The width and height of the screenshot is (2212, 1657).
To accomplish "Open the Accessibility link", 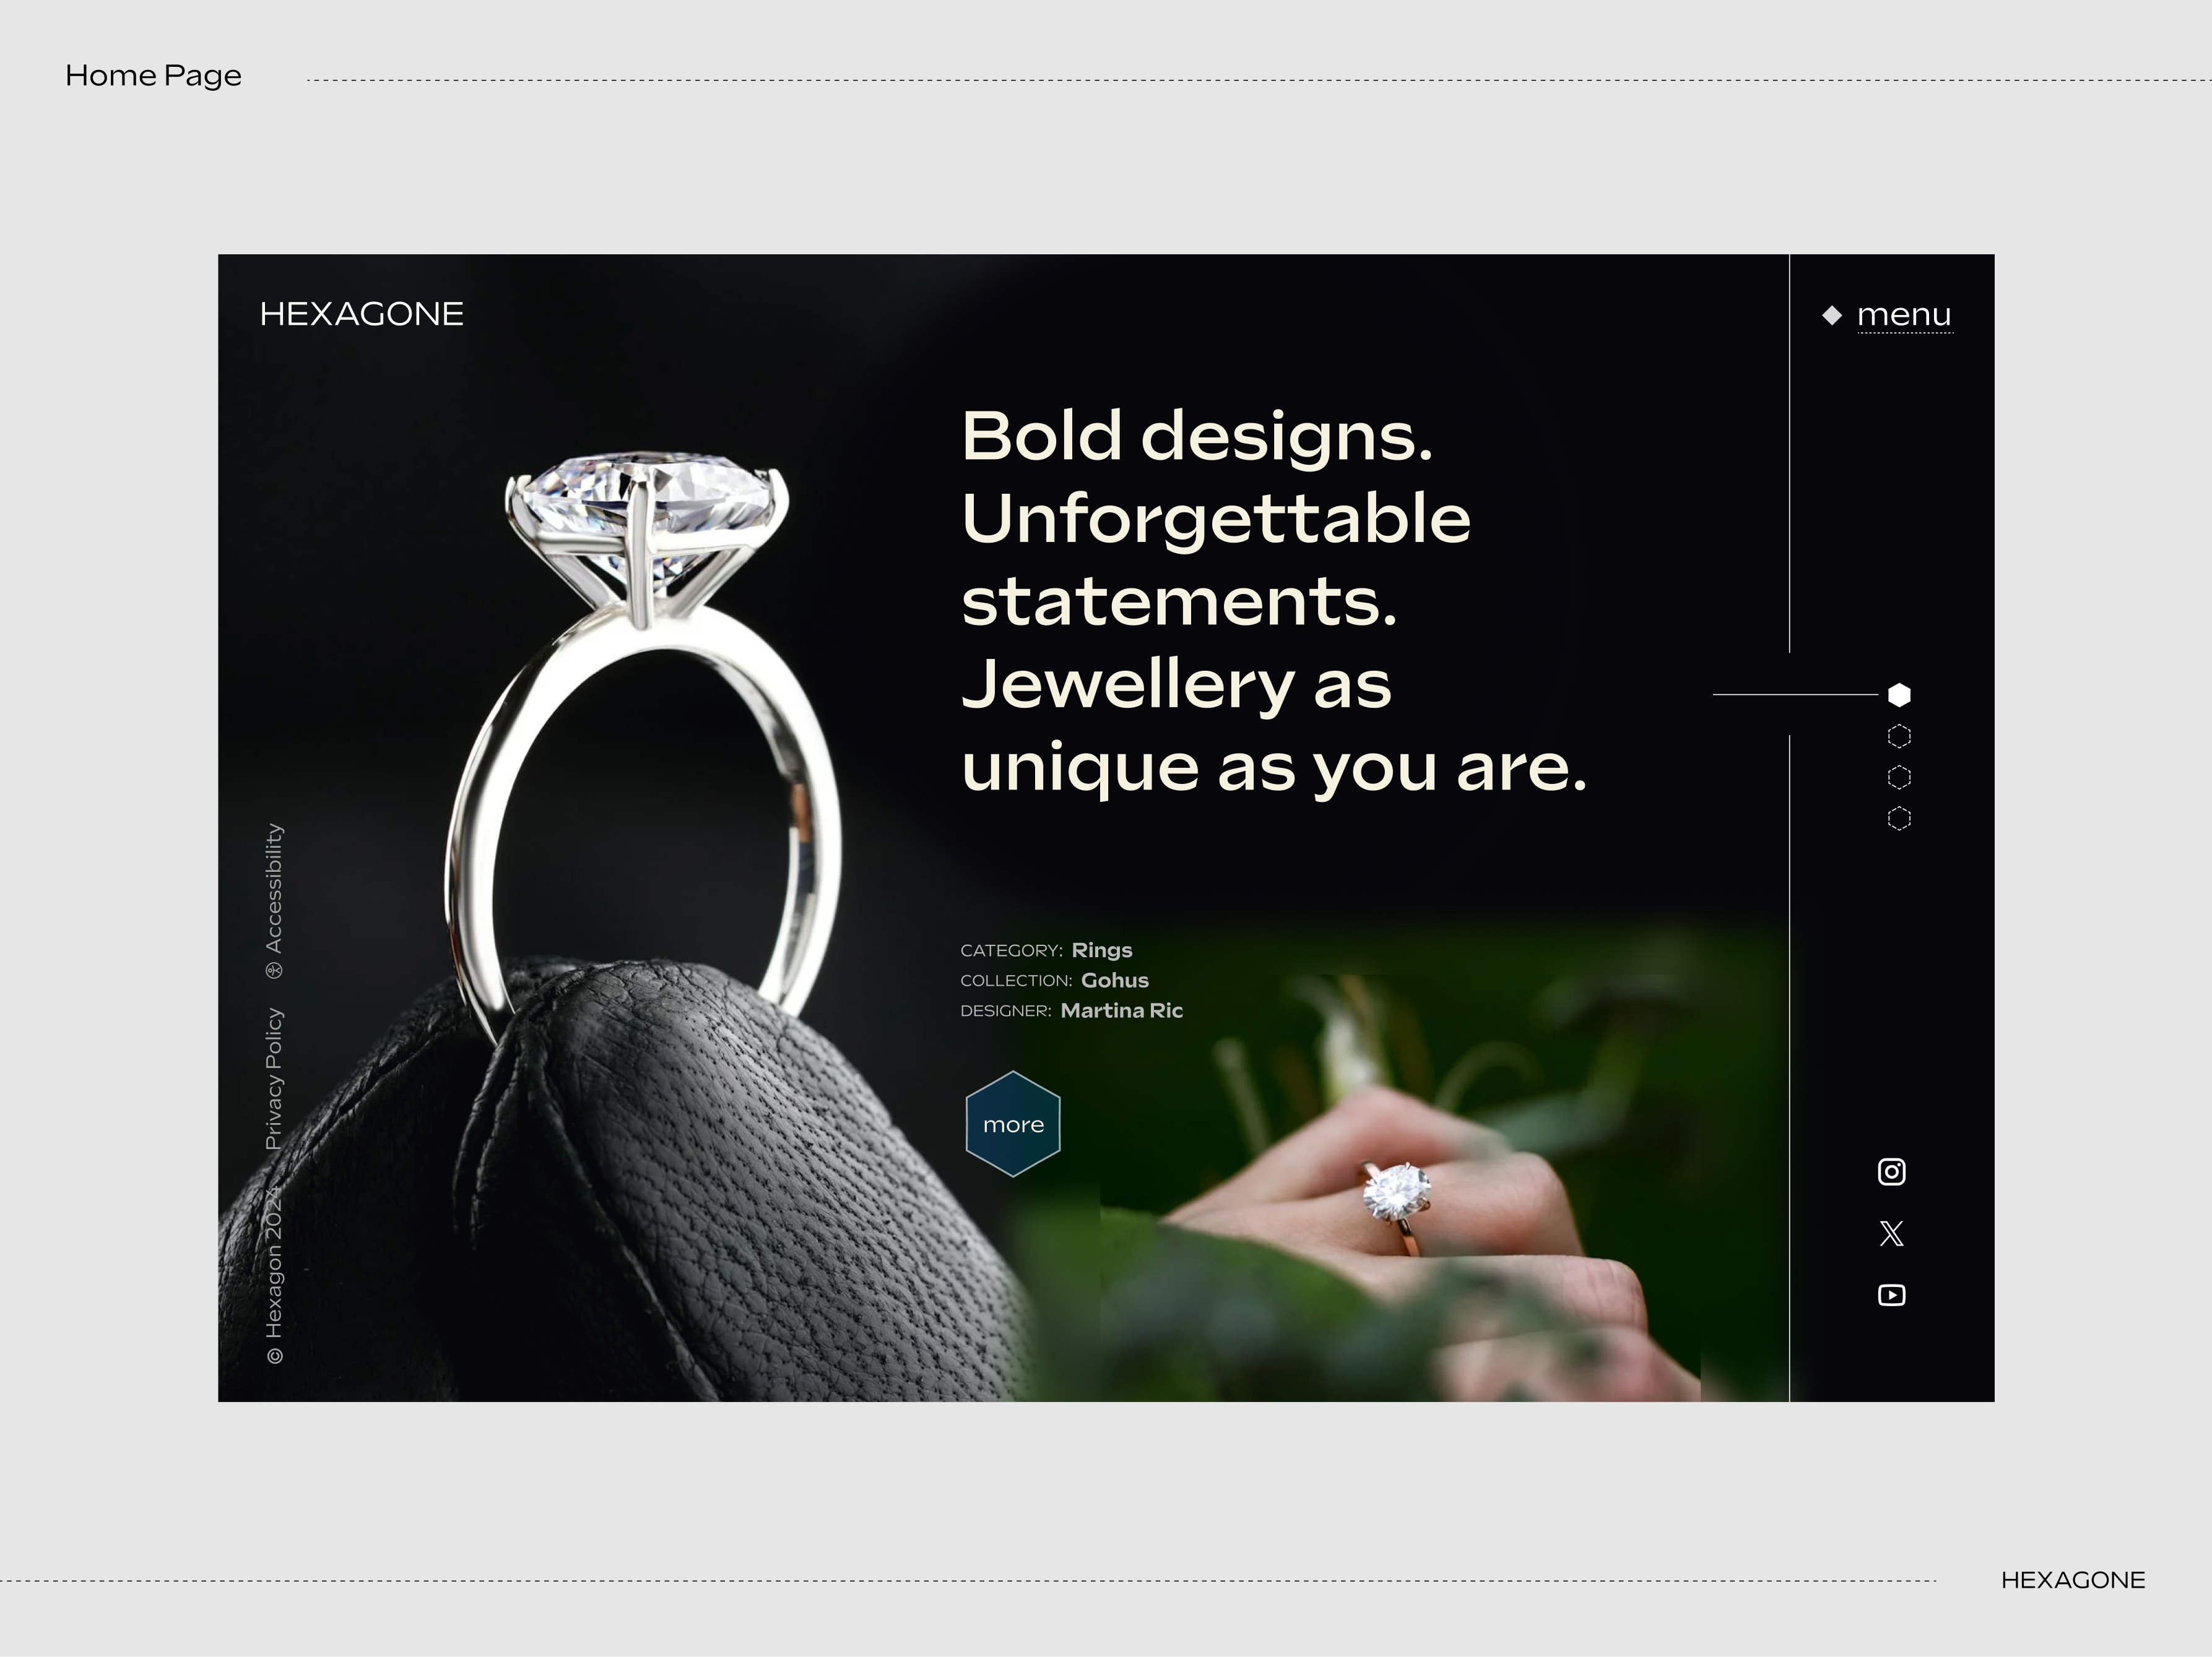I will (x=274, y=887).
